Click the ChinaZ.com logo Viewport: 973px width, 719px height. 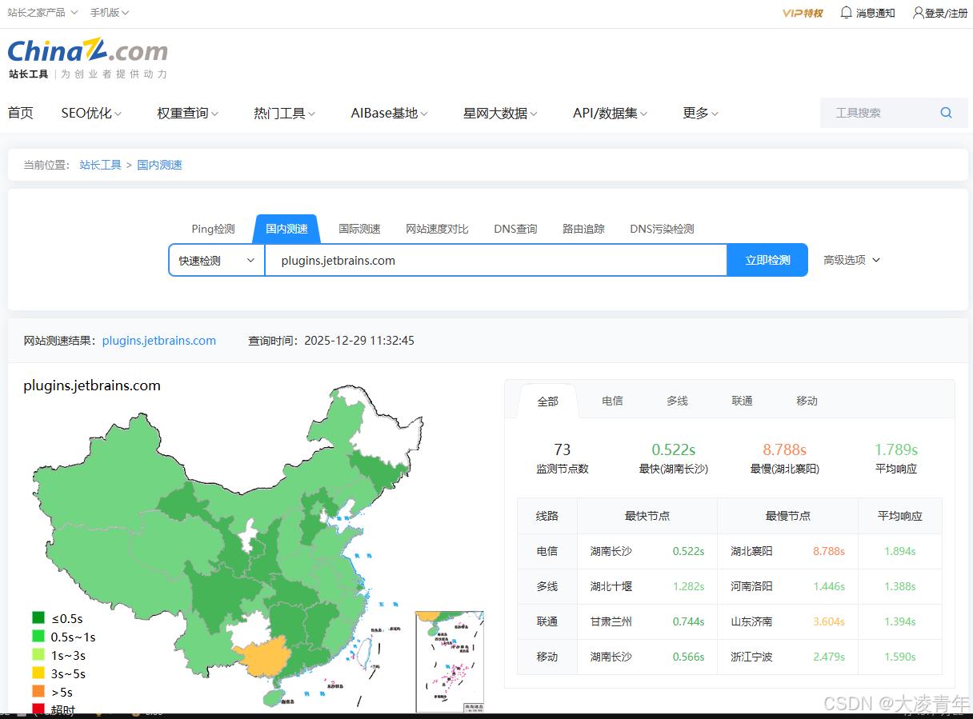tap(86, 51)
